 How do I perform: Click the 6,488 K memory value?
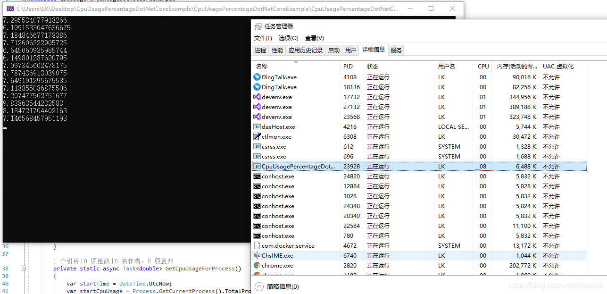click(526, 166)
